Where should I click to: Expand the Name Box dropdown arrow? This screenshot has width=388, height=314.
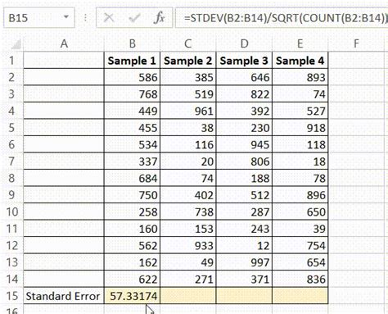pos(65,17)
